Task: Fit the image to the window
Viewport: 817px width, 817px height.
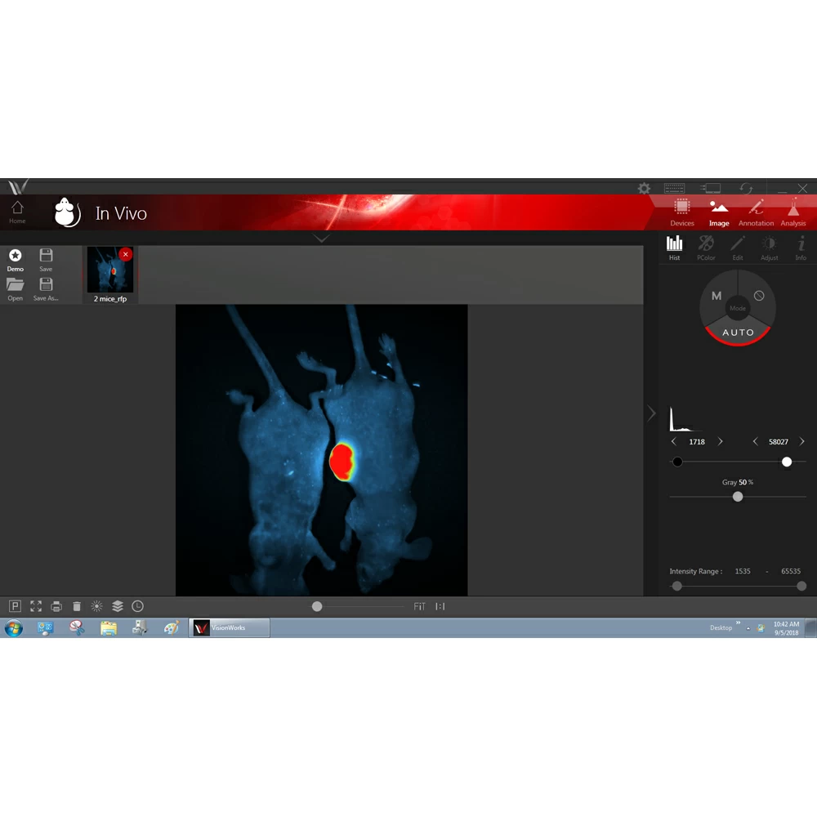Action: point(419,606)
